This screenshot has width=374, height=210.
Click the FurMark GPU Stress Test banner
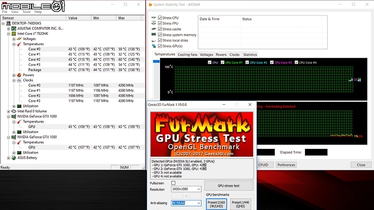pos(202,134)
